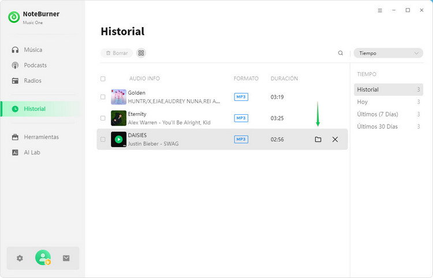The height and width of the screenshot is (278, 433).
Task: Click the mail envelope icon
Action: tap(66, 258)
